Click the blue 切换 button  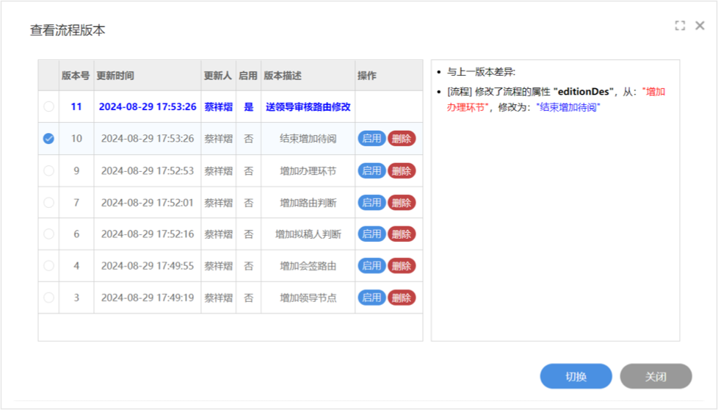[576, 376]
